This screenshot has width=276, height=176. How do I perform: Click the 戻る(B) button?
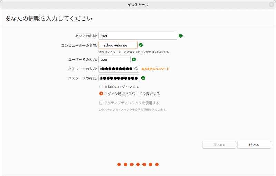tap(219, 145)
